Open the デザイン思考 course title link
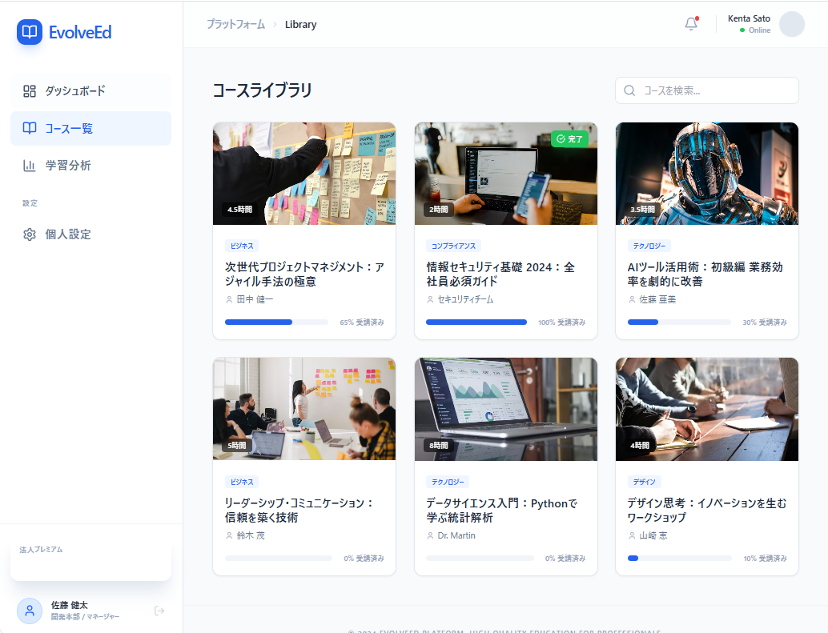Screen dimensions: 828x633 (706, 510)
